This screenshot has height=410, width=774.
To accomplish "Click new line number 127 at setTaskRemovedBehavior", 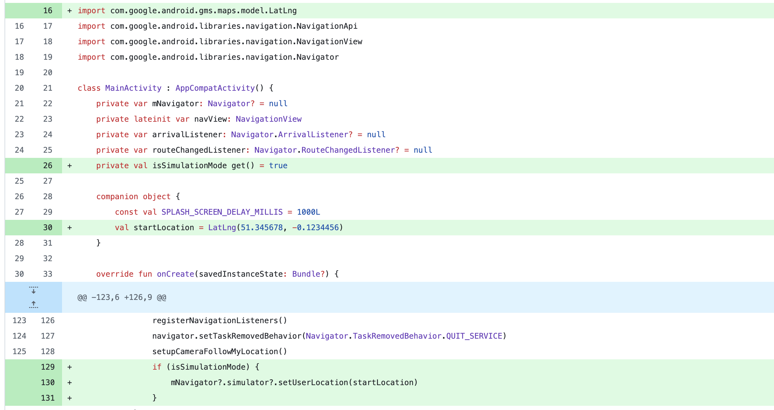I will coord(47,336).
